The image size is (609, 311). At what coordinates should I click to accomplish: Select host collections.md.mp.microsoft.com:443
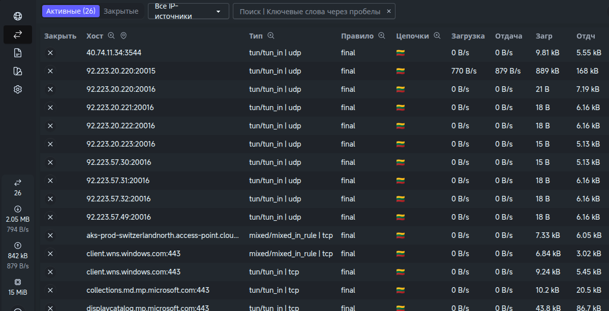pyautogui.click(x=148, y=290)
